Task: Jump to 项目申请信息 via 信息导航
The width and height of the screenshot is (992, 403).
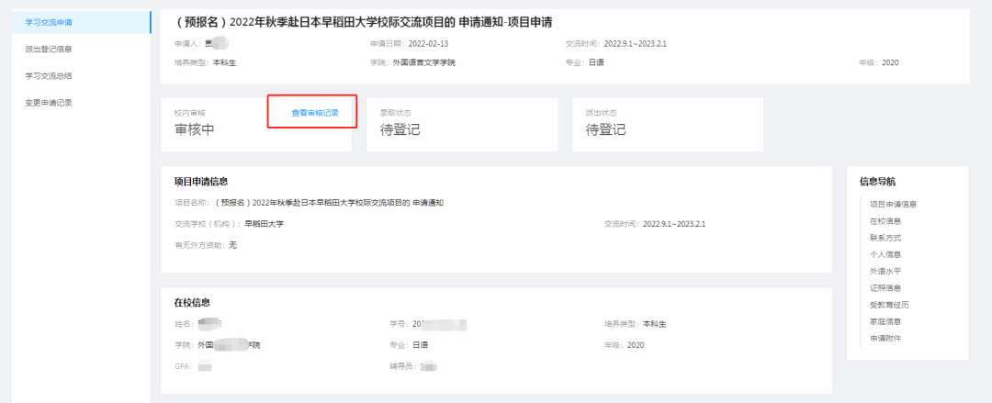Action: tap(893, 204)
